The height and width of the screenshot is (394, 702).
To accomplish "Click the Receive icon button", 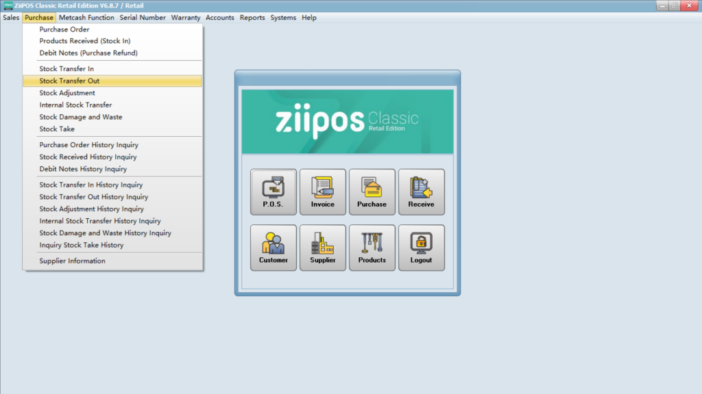I will [421, 192].
